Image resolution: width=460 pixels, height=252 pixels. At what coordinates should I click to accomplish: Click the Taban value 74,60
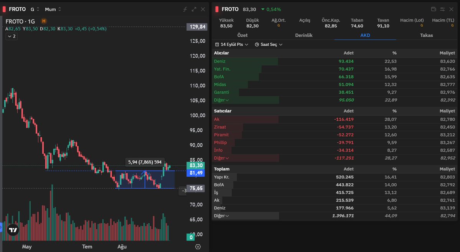coord(357,26)
